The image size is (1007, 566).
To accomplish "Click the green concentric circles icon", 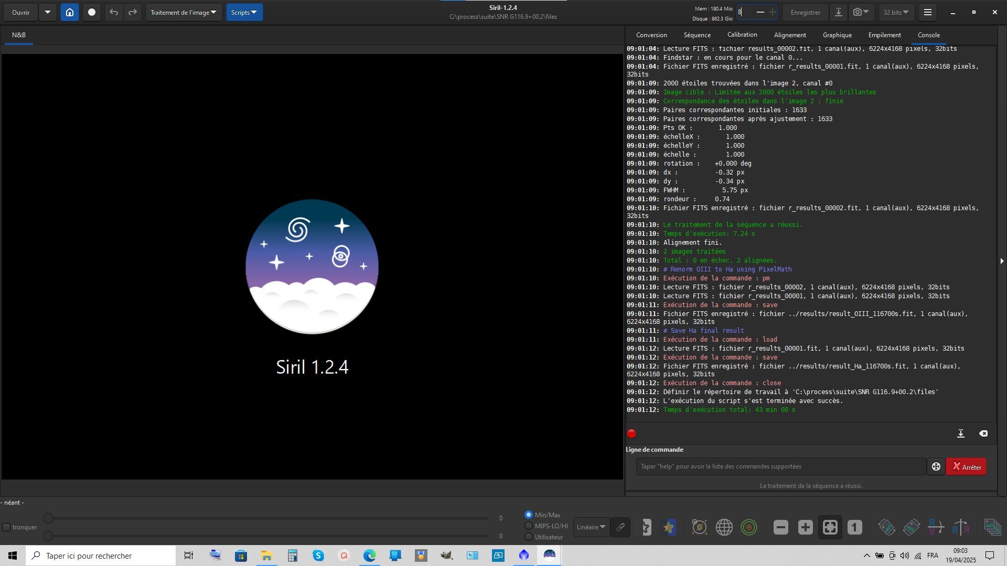I will tap(748, 527).
